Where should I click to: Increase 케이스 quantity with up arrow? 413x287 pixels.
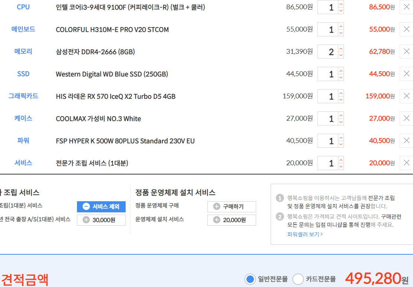coord(341,115)
